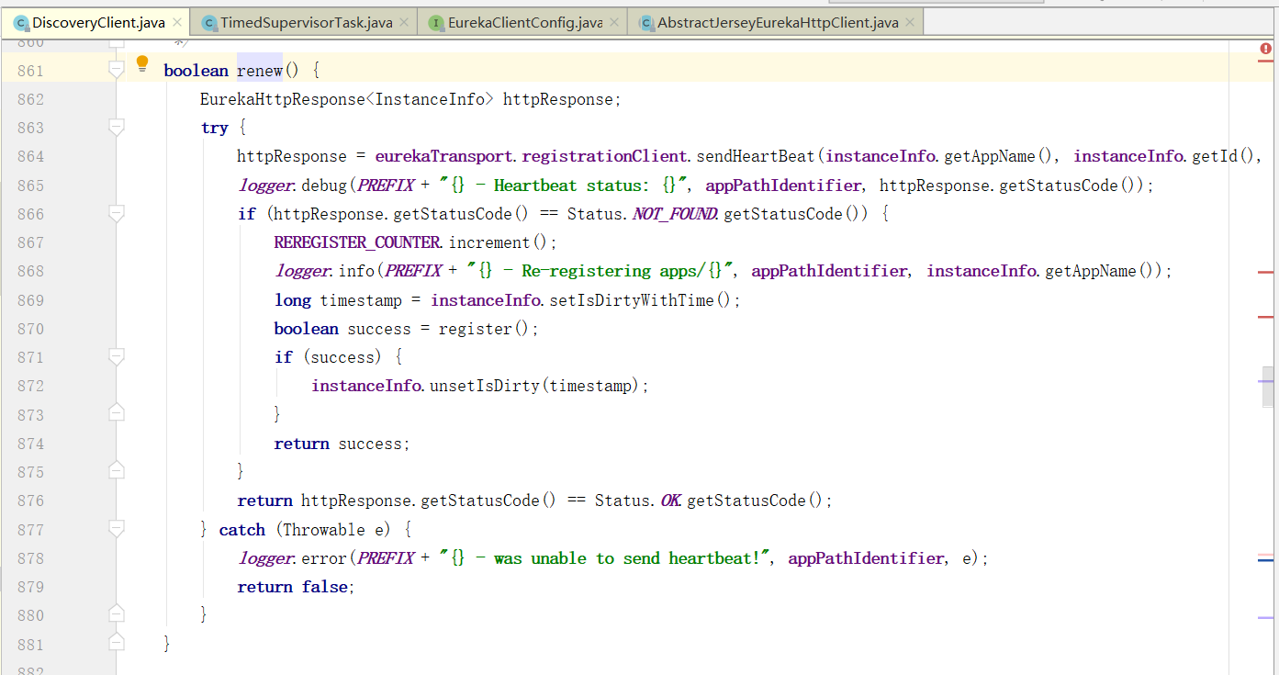
Task: Click the EurekaHttpResponse type on line 862
Action: tap(283, 99)
